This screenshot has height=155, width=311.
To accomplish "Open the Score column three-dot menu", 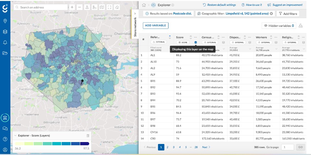I will pyautogui.click(x=195, y=37).
